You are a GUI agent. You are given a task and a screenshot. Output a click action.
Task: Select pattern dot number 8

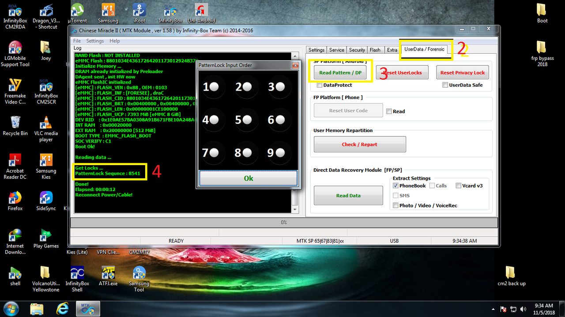coord(247,153)
